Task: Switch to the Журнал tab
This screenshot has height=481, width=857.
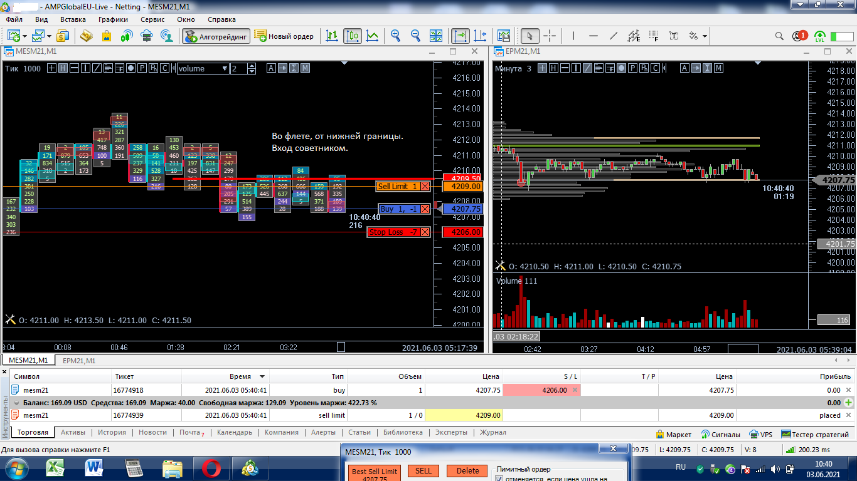Action: click(x=492, y=432)
